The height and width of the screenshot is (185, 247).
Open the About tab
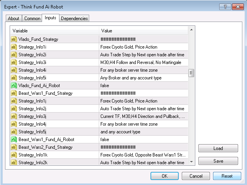click(x=14, y=18)
